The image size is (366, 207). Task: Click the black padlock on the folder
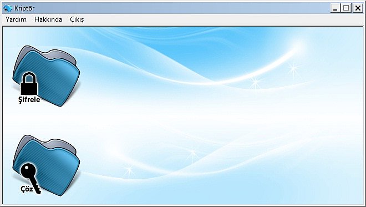[29, 83]
